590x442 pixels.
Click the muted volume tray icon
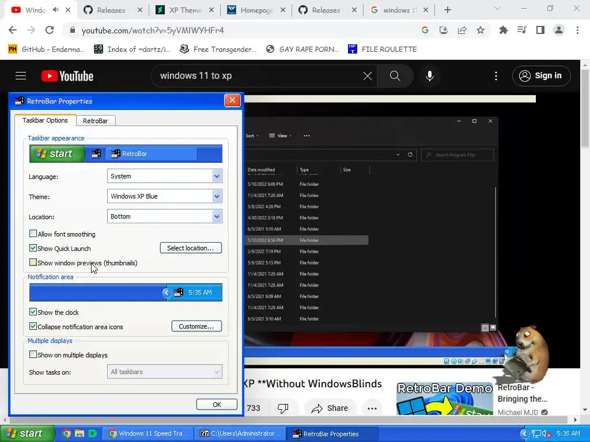547,434
